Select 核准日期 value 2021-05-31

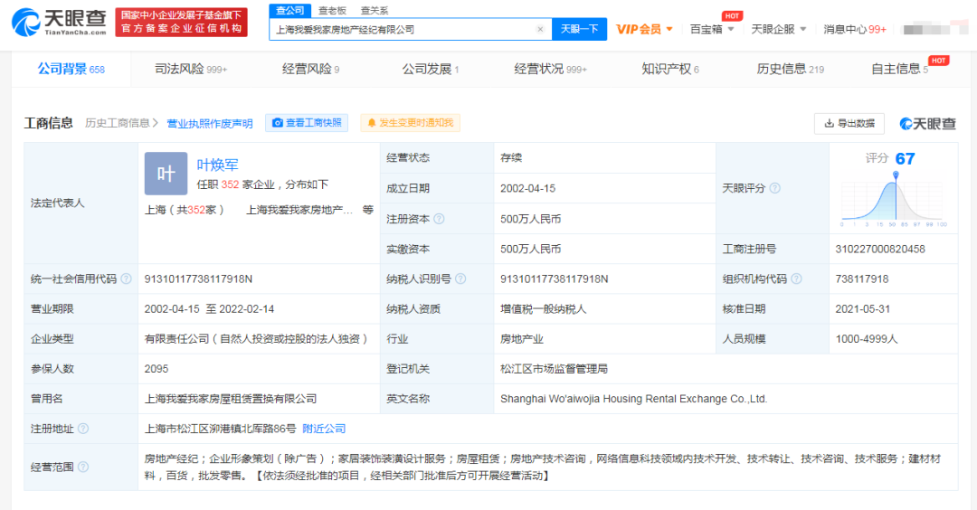coord(863,309)
